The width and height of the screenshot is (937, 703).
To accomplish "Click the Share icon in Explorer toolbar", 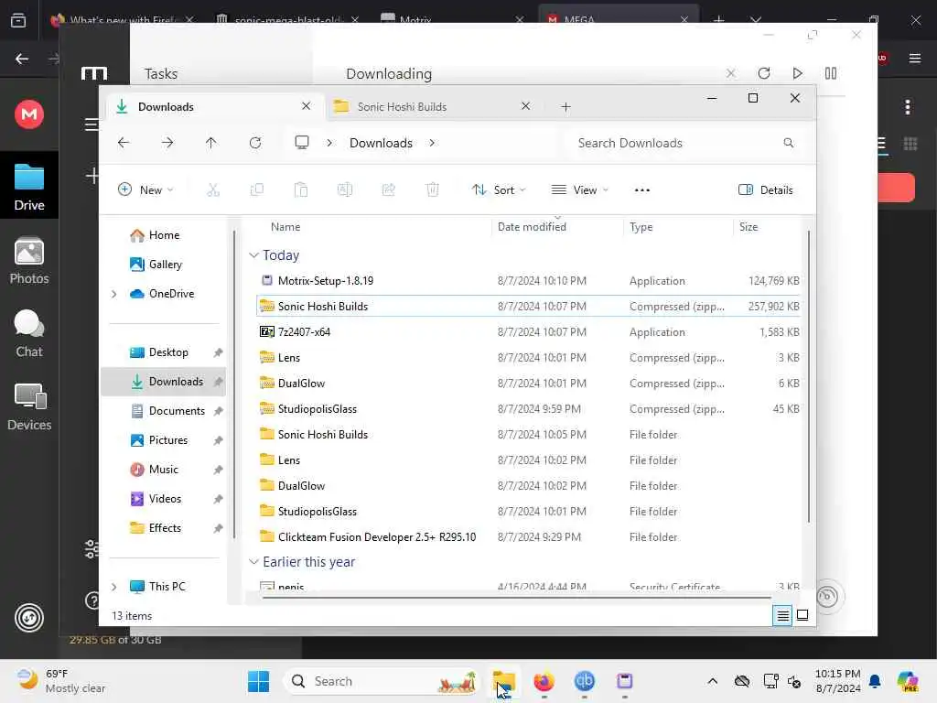I will (x=388, y=190).
